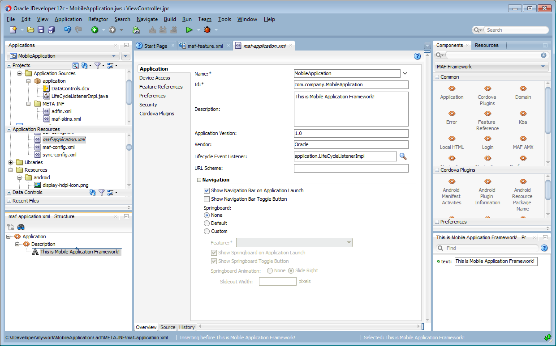Click the Redo toolbar icon
Viewport: 556px width, 346px height.
point(78,30)
